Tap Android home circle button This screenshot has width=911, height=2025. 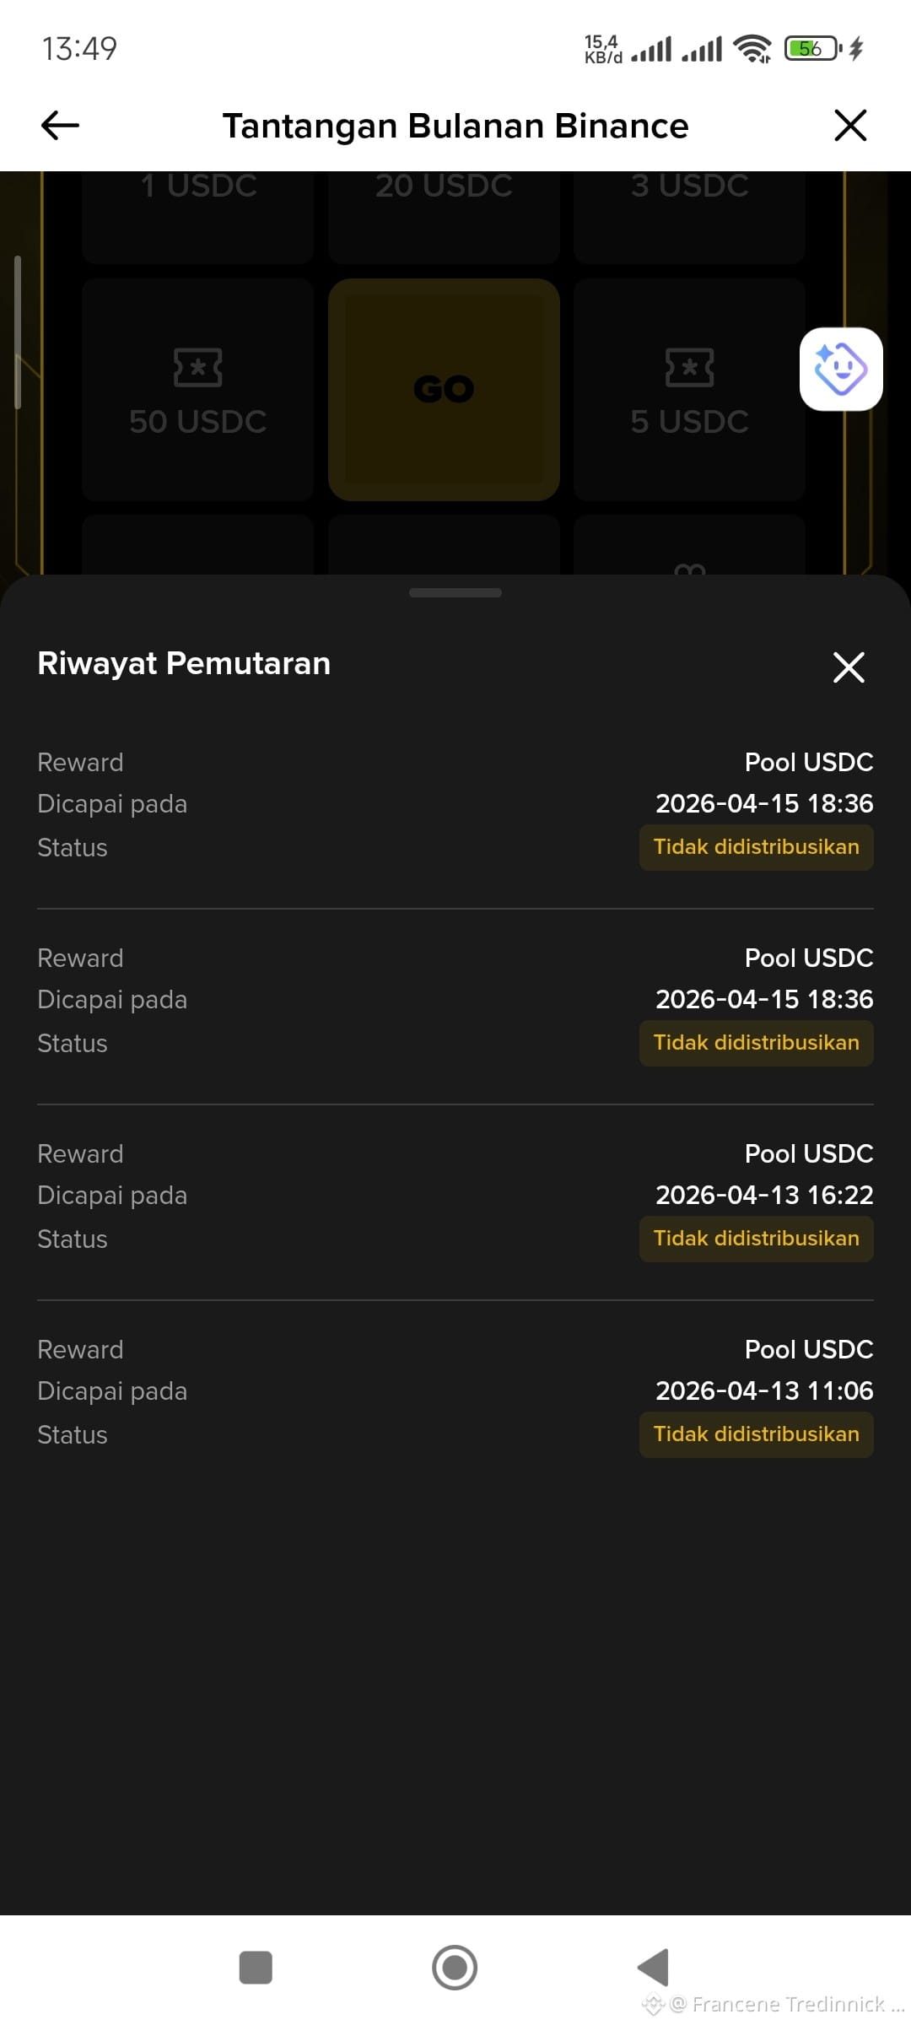pyautogui.click(x=455, y=1968)
